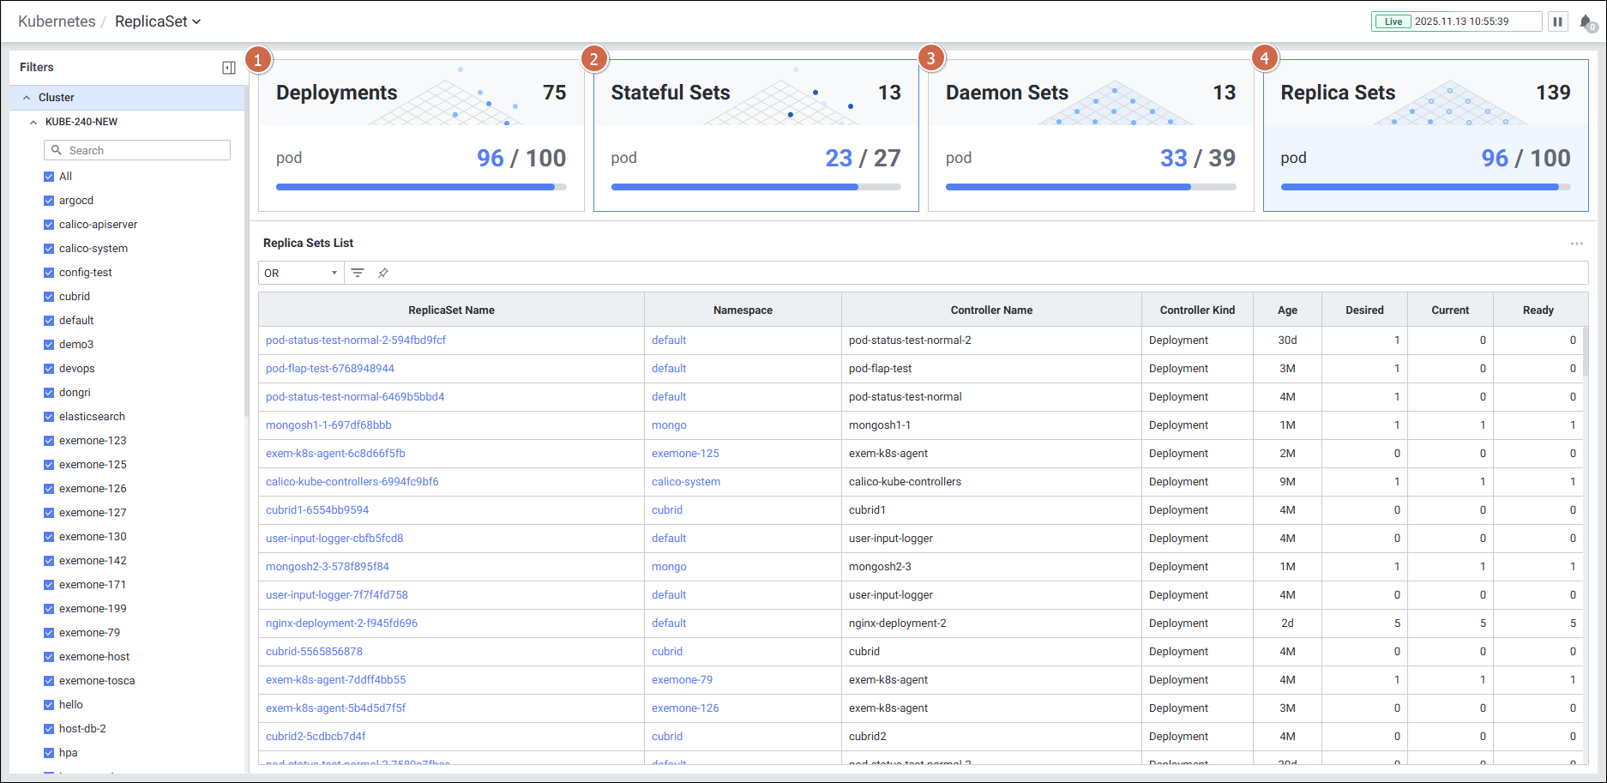This screenshot has width=1607, height=783.
Task: Open the calico-system namespace link
Action: (x=685, y=482)
